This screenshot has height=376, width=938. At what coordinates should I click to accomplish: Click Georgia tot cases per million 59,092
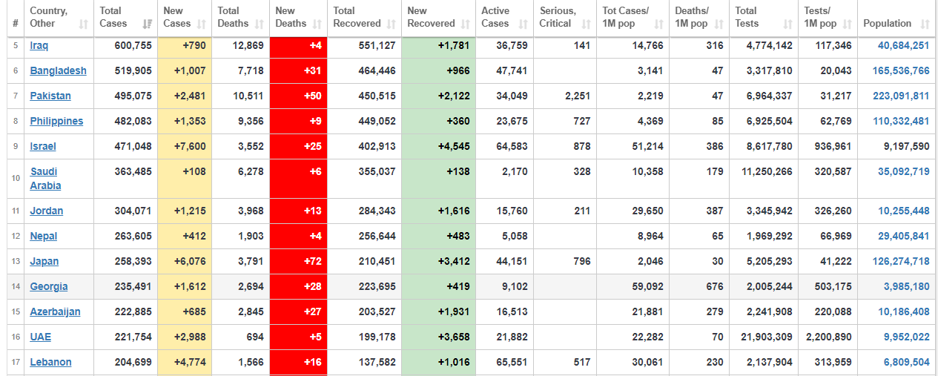point(647,286)
